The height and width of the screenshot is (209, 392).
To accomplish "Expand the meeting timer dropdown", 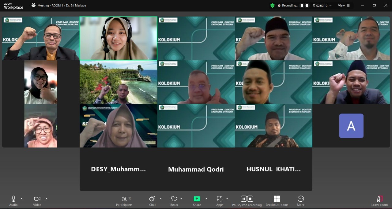I will [x=330, y=6].
